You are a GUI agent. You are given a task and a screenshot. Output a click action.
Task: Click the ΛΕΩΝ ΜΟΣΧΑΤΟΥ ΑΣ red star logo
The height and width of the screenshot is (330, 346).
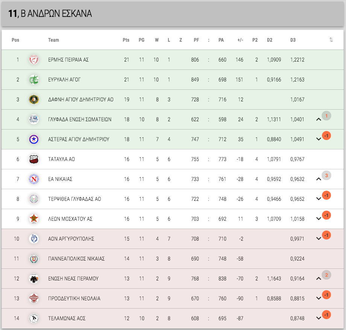click(34, 219)
